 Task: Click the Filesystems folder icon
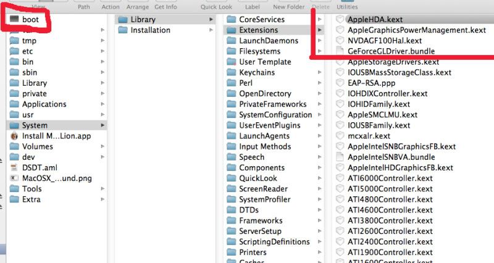click(232, 51)
